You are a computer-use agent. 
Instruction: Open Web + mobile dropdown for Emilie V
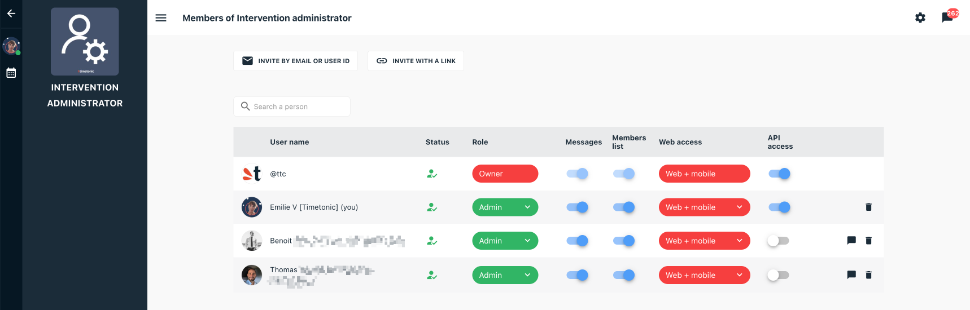tap(704, 207)
